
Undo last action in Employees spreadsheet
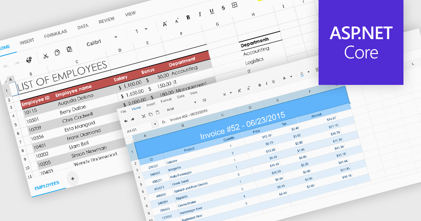5,66
